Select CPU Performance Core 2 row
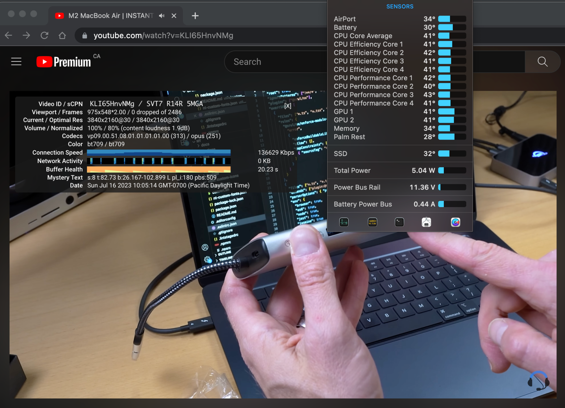The width and height of the screenshot is (565, 408). [400, 86]
